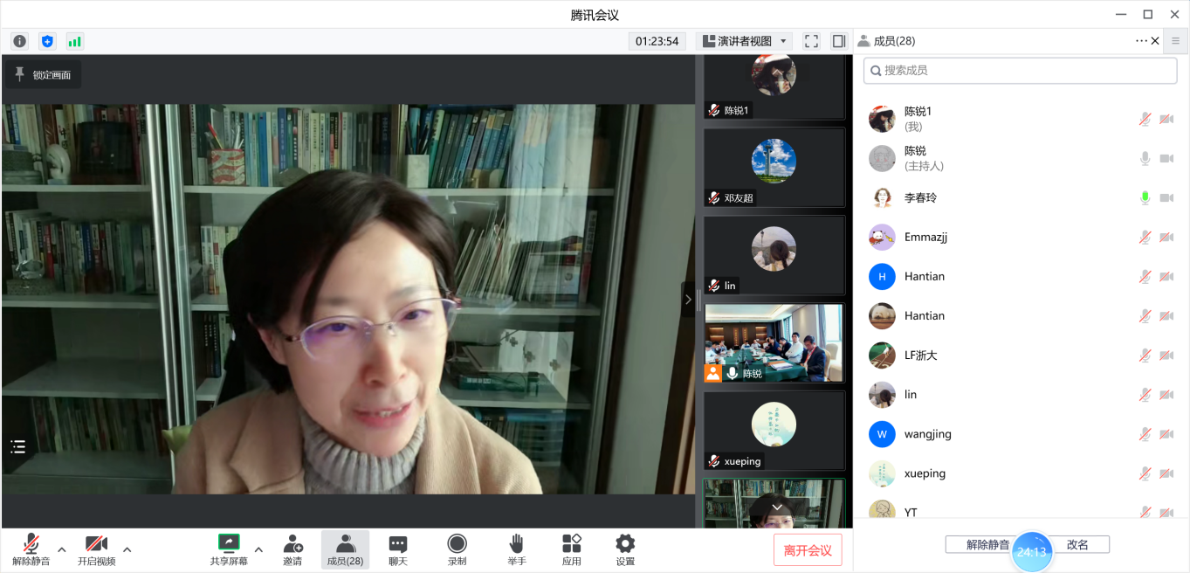Check the green network signal icon

coord(75,41)
